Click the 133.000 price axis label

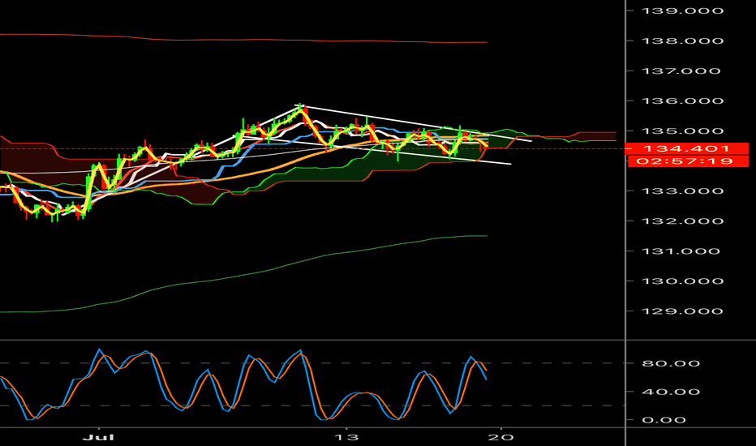pos(682,191)
